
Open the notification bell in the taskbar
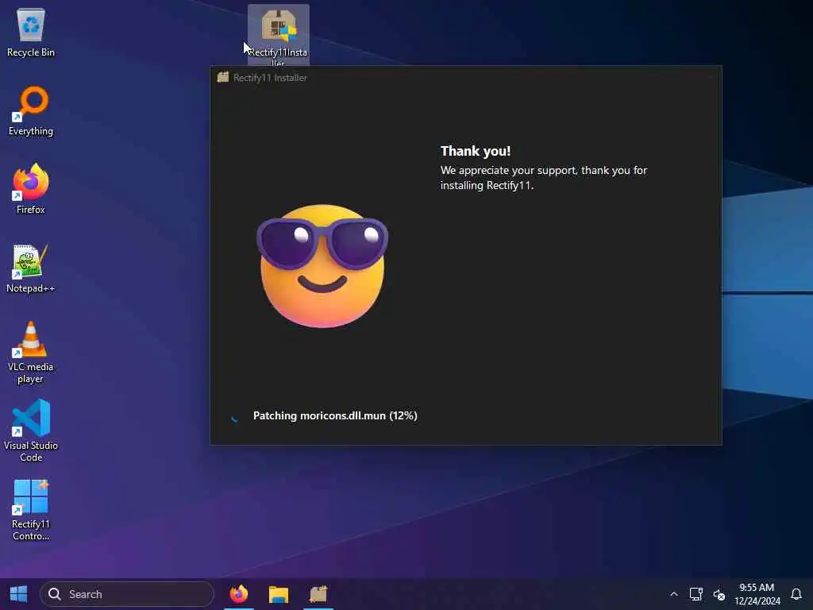pyautogui.click(x=796, y=594)
